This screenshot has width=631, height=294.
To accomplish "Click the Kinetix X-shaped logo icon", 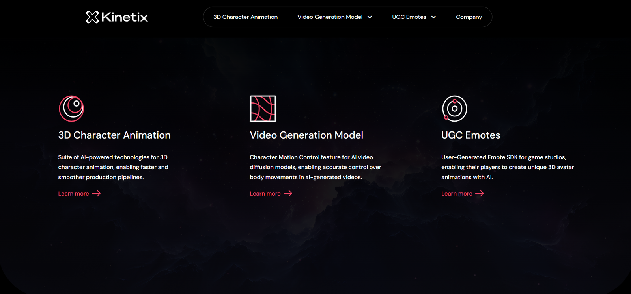I will [x=92, y=17].
